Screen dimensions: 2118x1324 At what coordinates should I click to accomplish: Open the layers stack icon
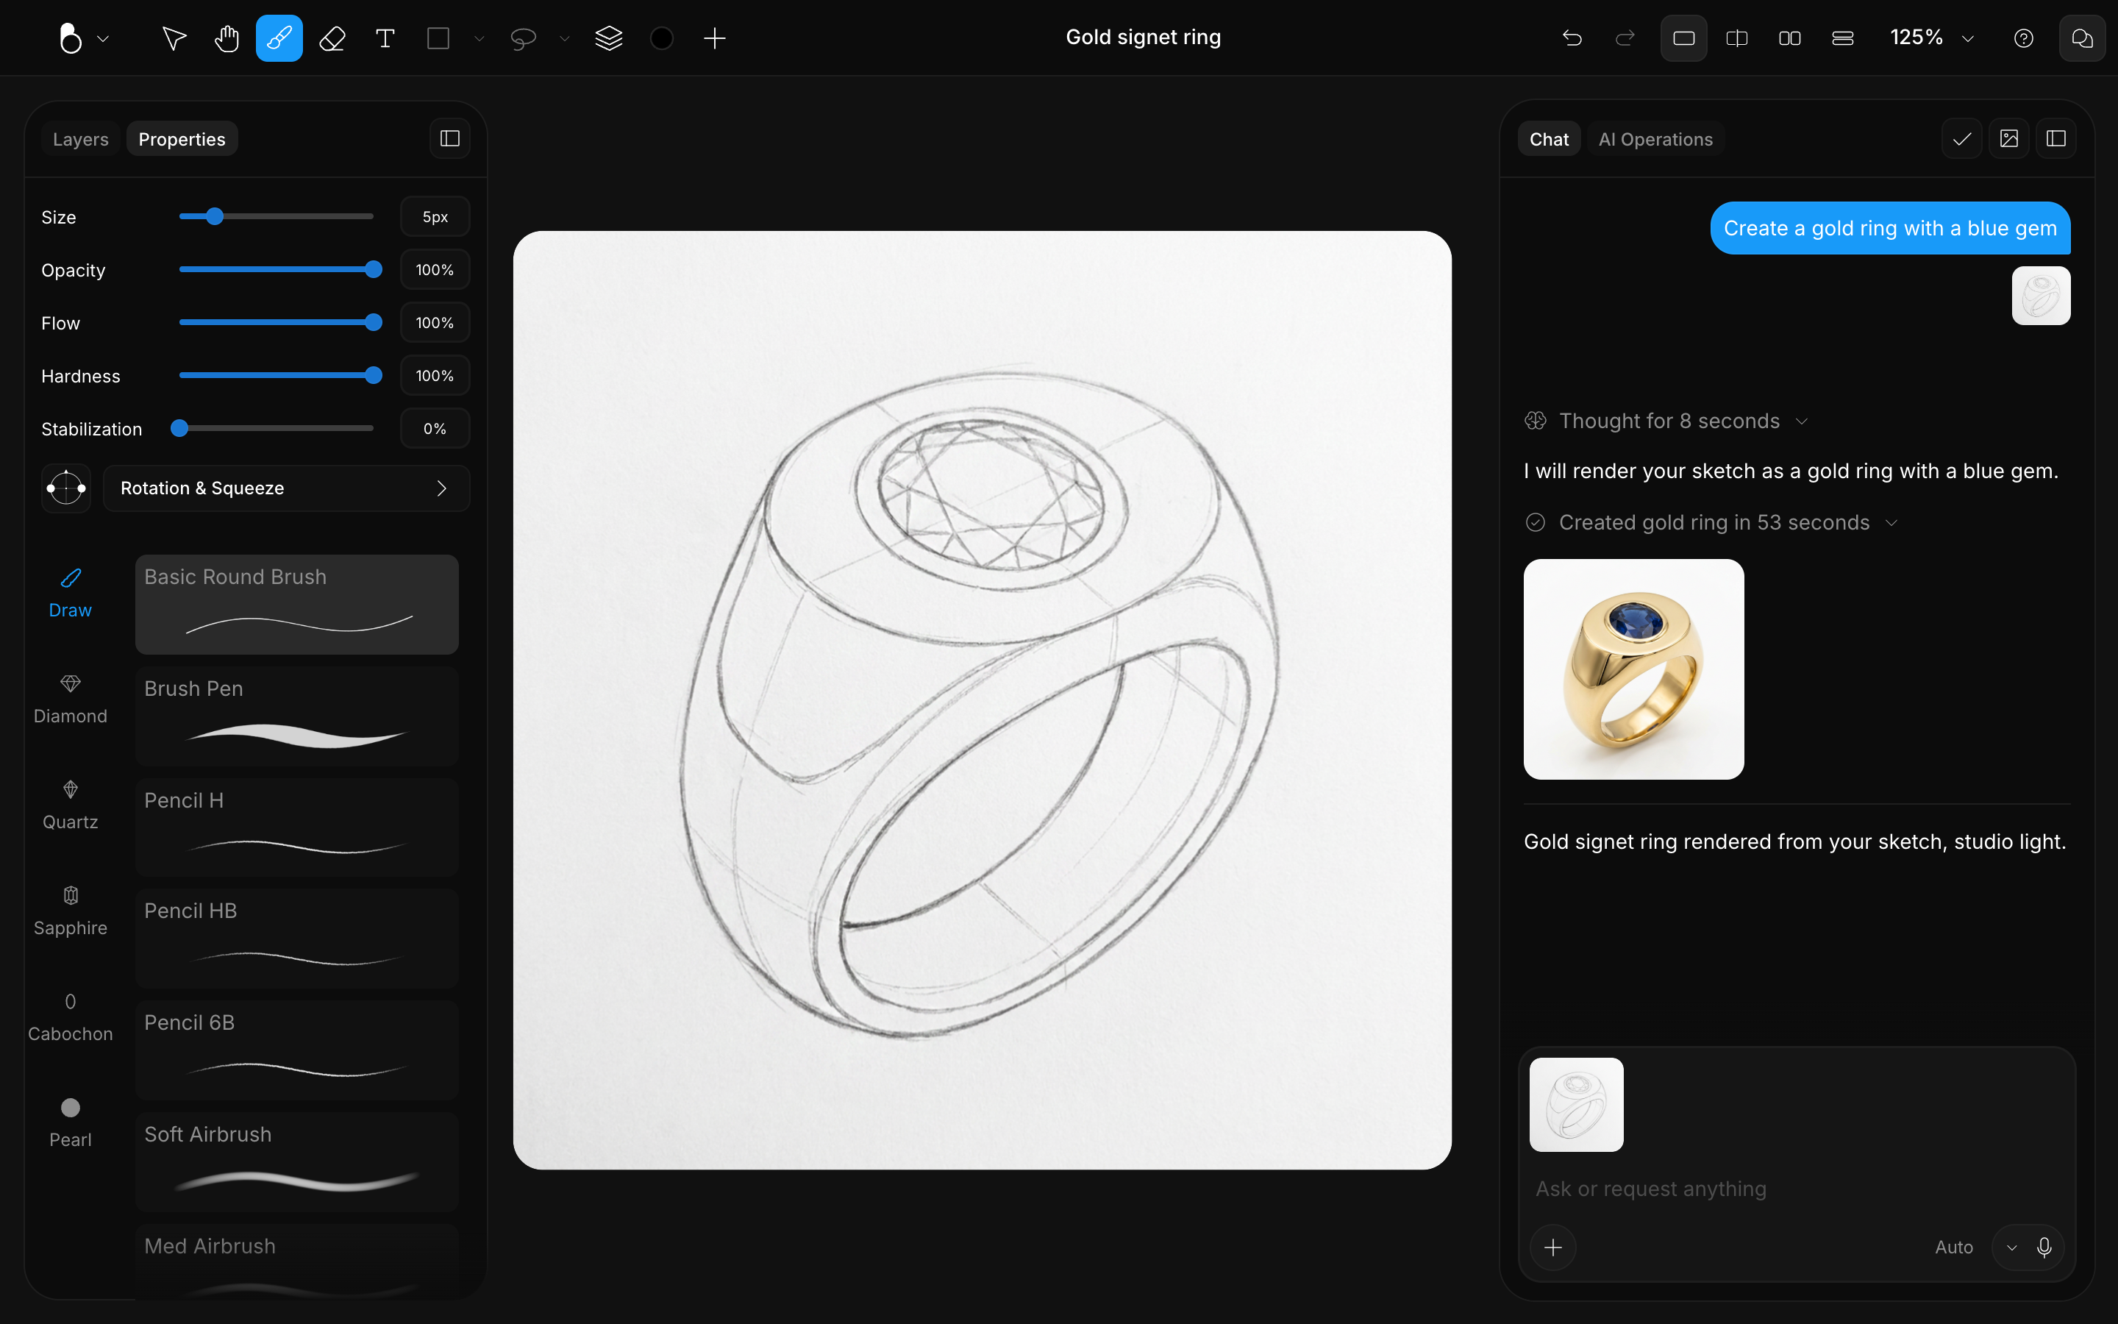pos(609,38)
